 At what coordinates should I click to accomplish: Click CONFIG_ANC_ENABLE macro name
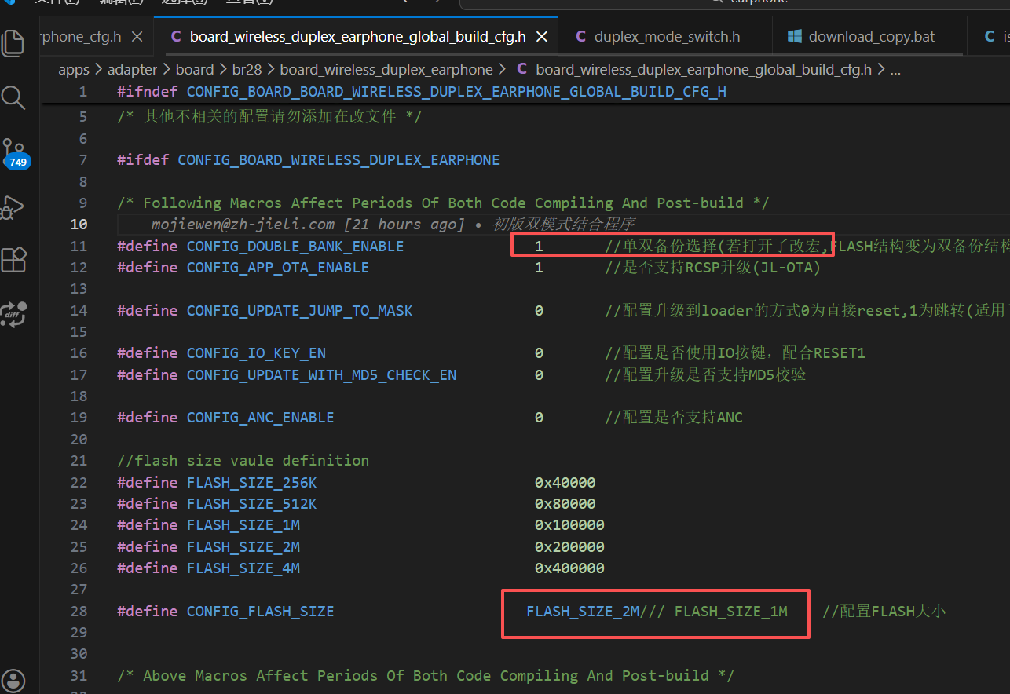(x=261, y=417)
